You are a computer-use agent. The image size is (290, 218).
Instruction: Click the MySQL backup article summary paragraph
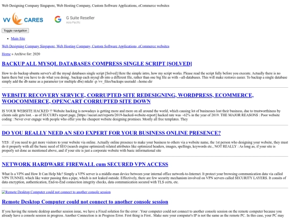(144, 78)
